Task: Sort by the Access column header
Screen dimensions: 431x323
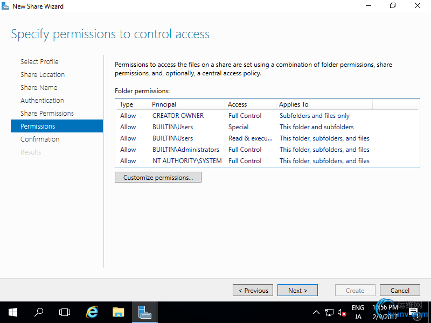Action: click(x=251, y=104)
